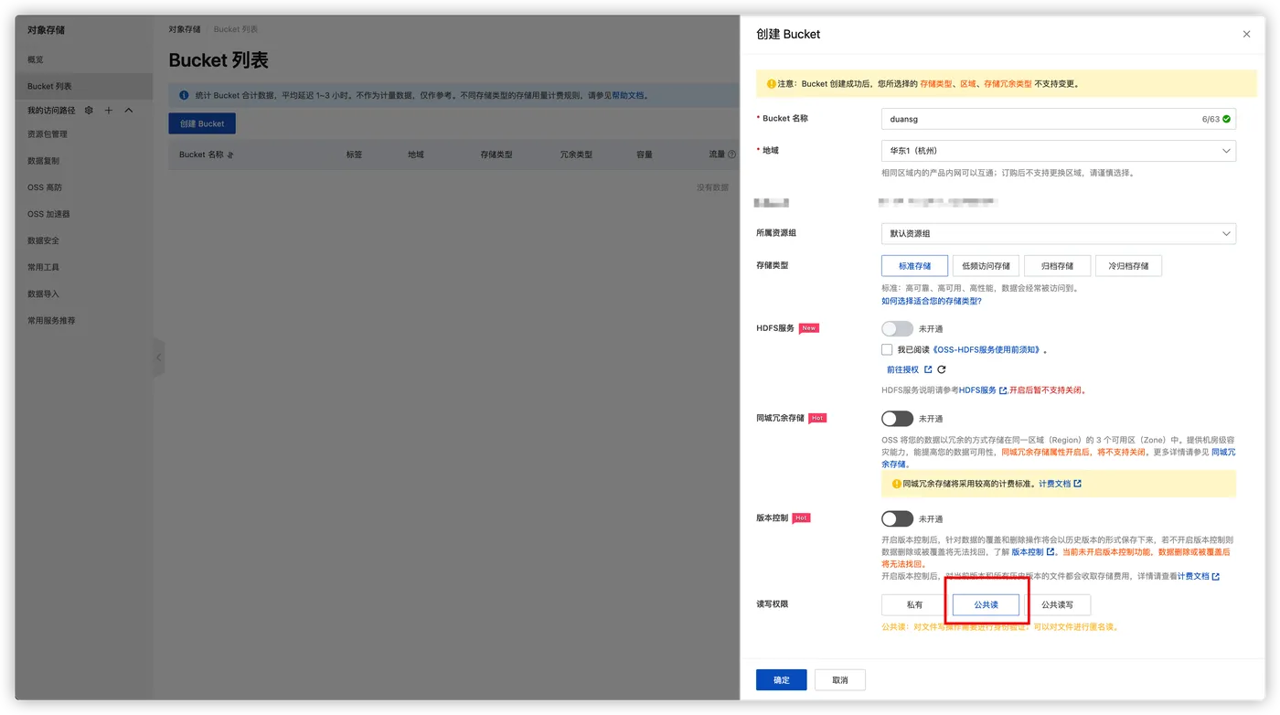Open the HDFS服务 documentation link
The width and height of the screenshot is (1280, 715).
point(977,390)
